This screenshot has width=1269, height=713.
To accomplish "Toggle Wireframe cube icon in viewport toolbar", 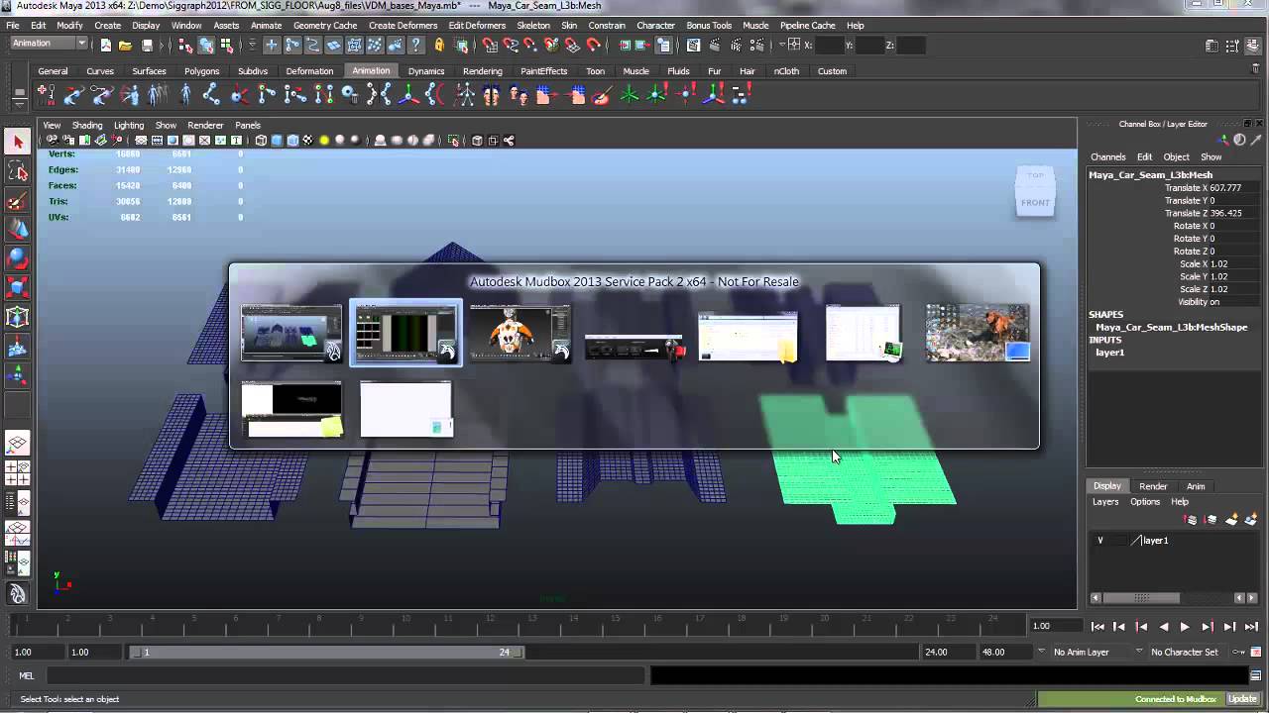I will (x=261, y=141).
